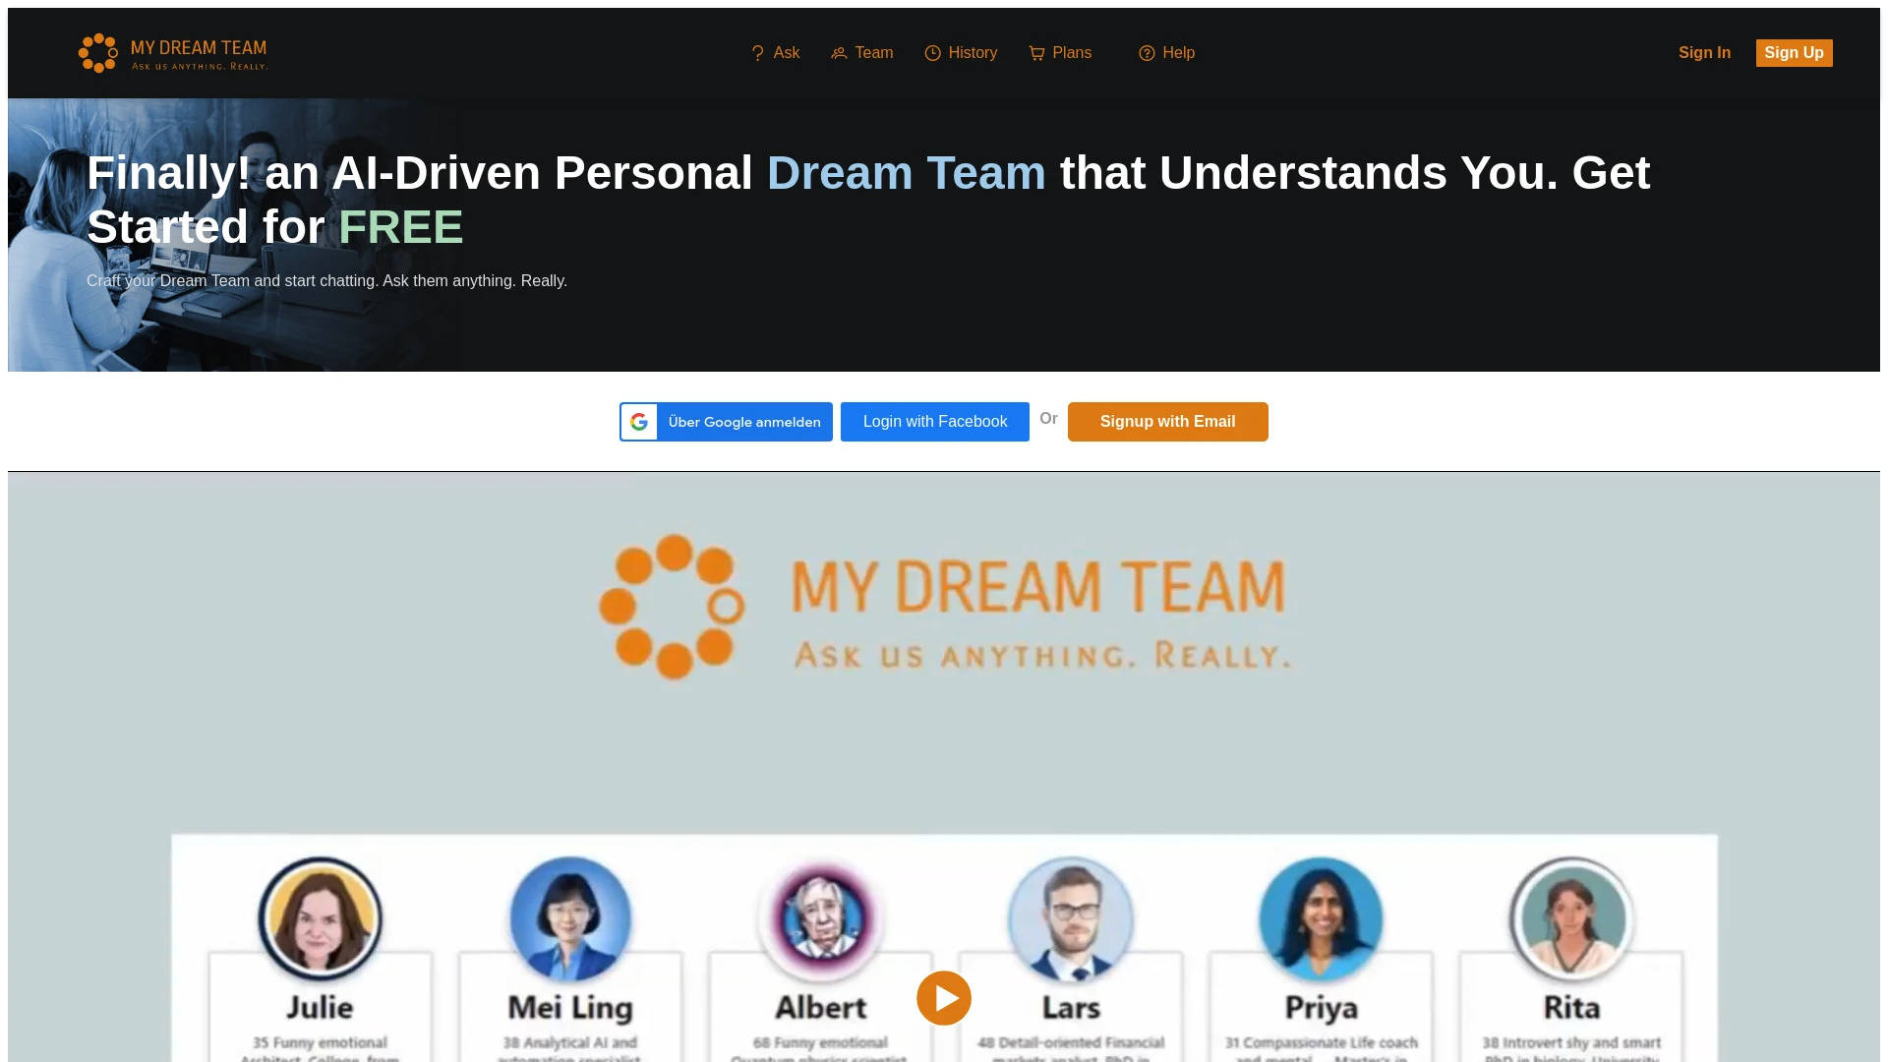Click the Plans cart icon
The image size is (1888, 1062).
[1036, 53]
